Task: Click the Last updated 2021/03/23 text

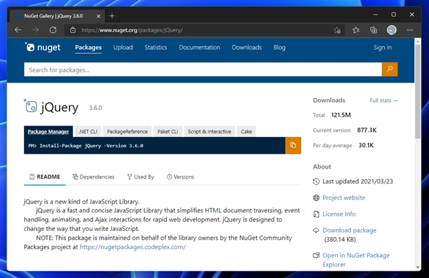Action: click(357, 181)
